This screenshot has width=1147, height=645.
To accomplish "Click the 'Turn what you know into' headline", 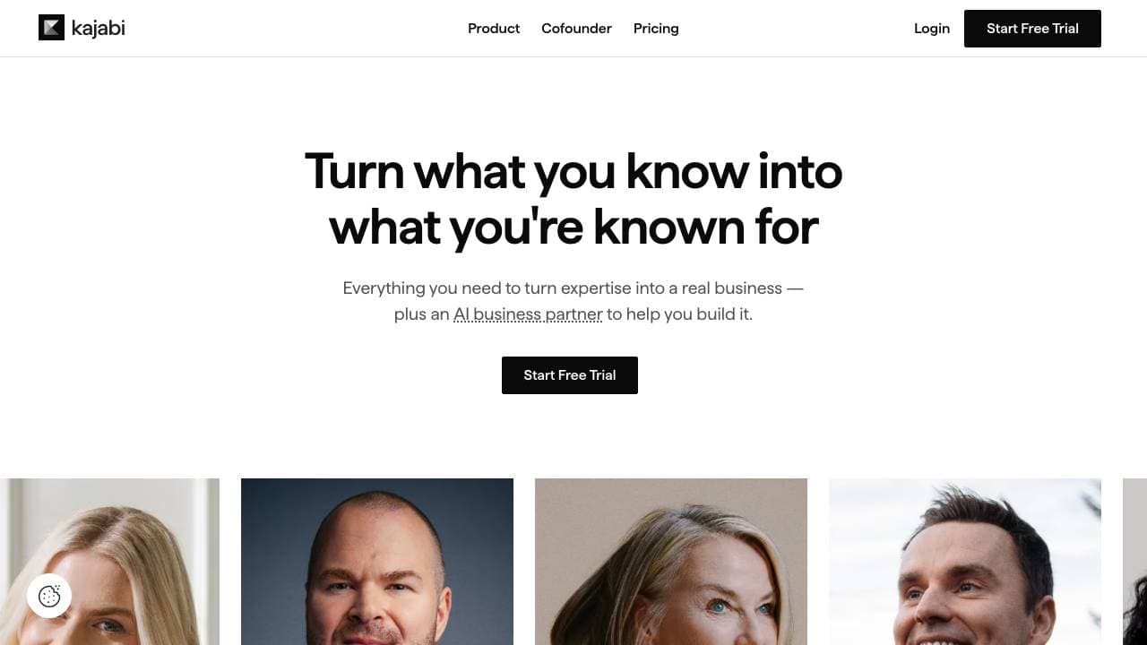I will 573,171.
